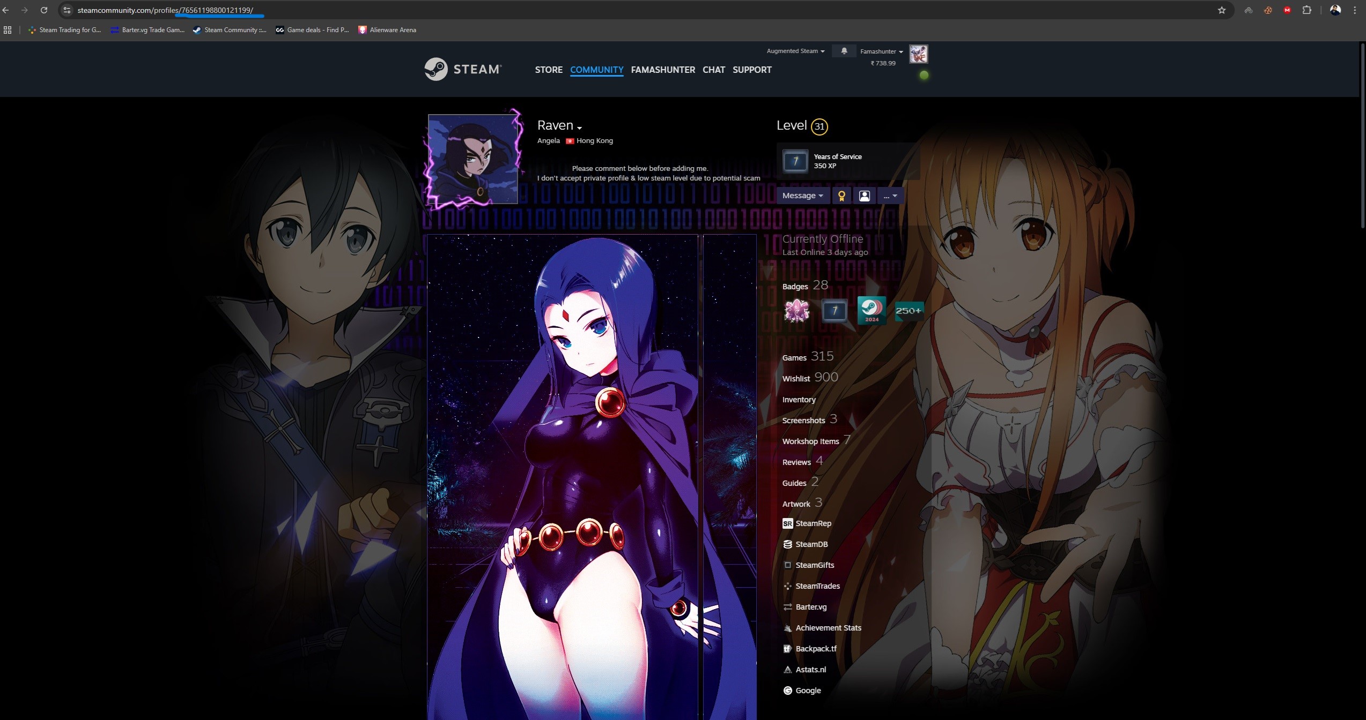Viewport: 1366px width, 720px height.
Task: Click the wallet balance ₹ 738.99
Action: click(x=883, y=63)
